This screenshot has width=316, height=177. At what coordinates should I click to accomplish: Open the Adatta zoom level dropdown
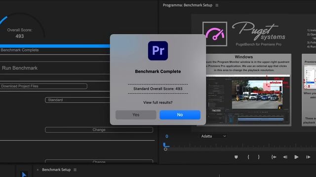point(213,136)
